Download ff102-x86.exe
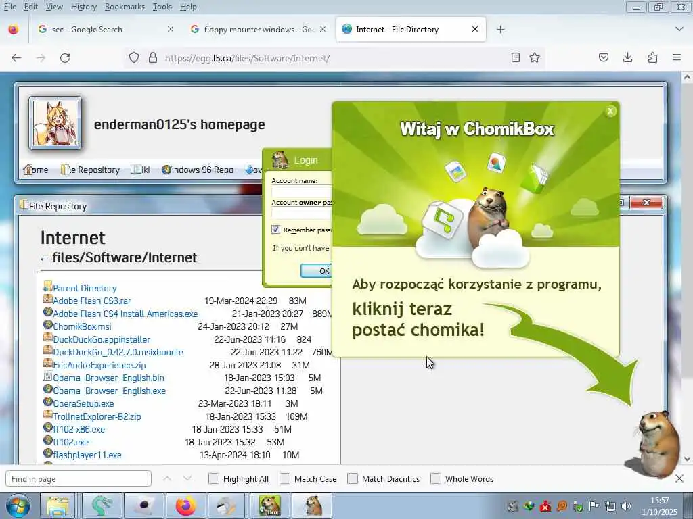The image size is (693, 519). pyautogui.click(x=79, y=429)
